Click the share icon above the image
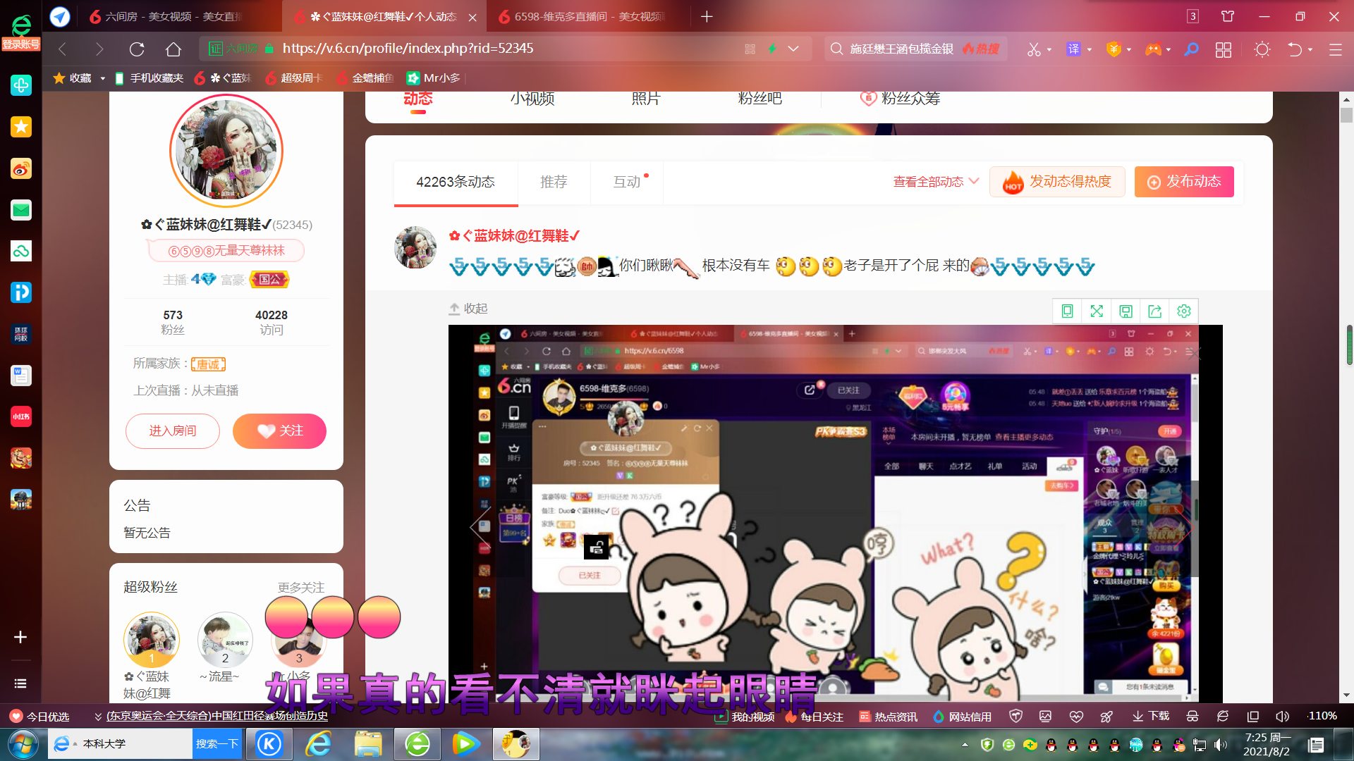This screenshot has height=761, width=1354. coord(1154,311)
